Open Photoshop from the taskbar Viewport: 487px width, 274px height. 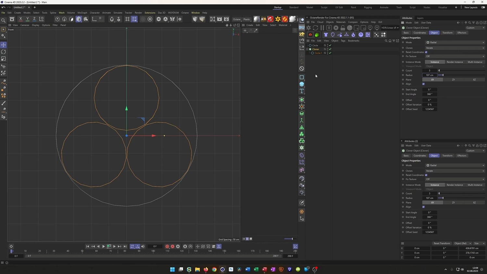point(231,269)
